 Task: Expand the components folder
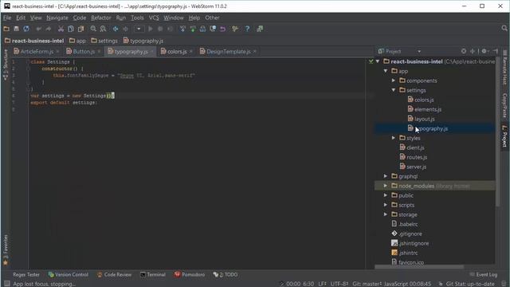pos(394,81)
